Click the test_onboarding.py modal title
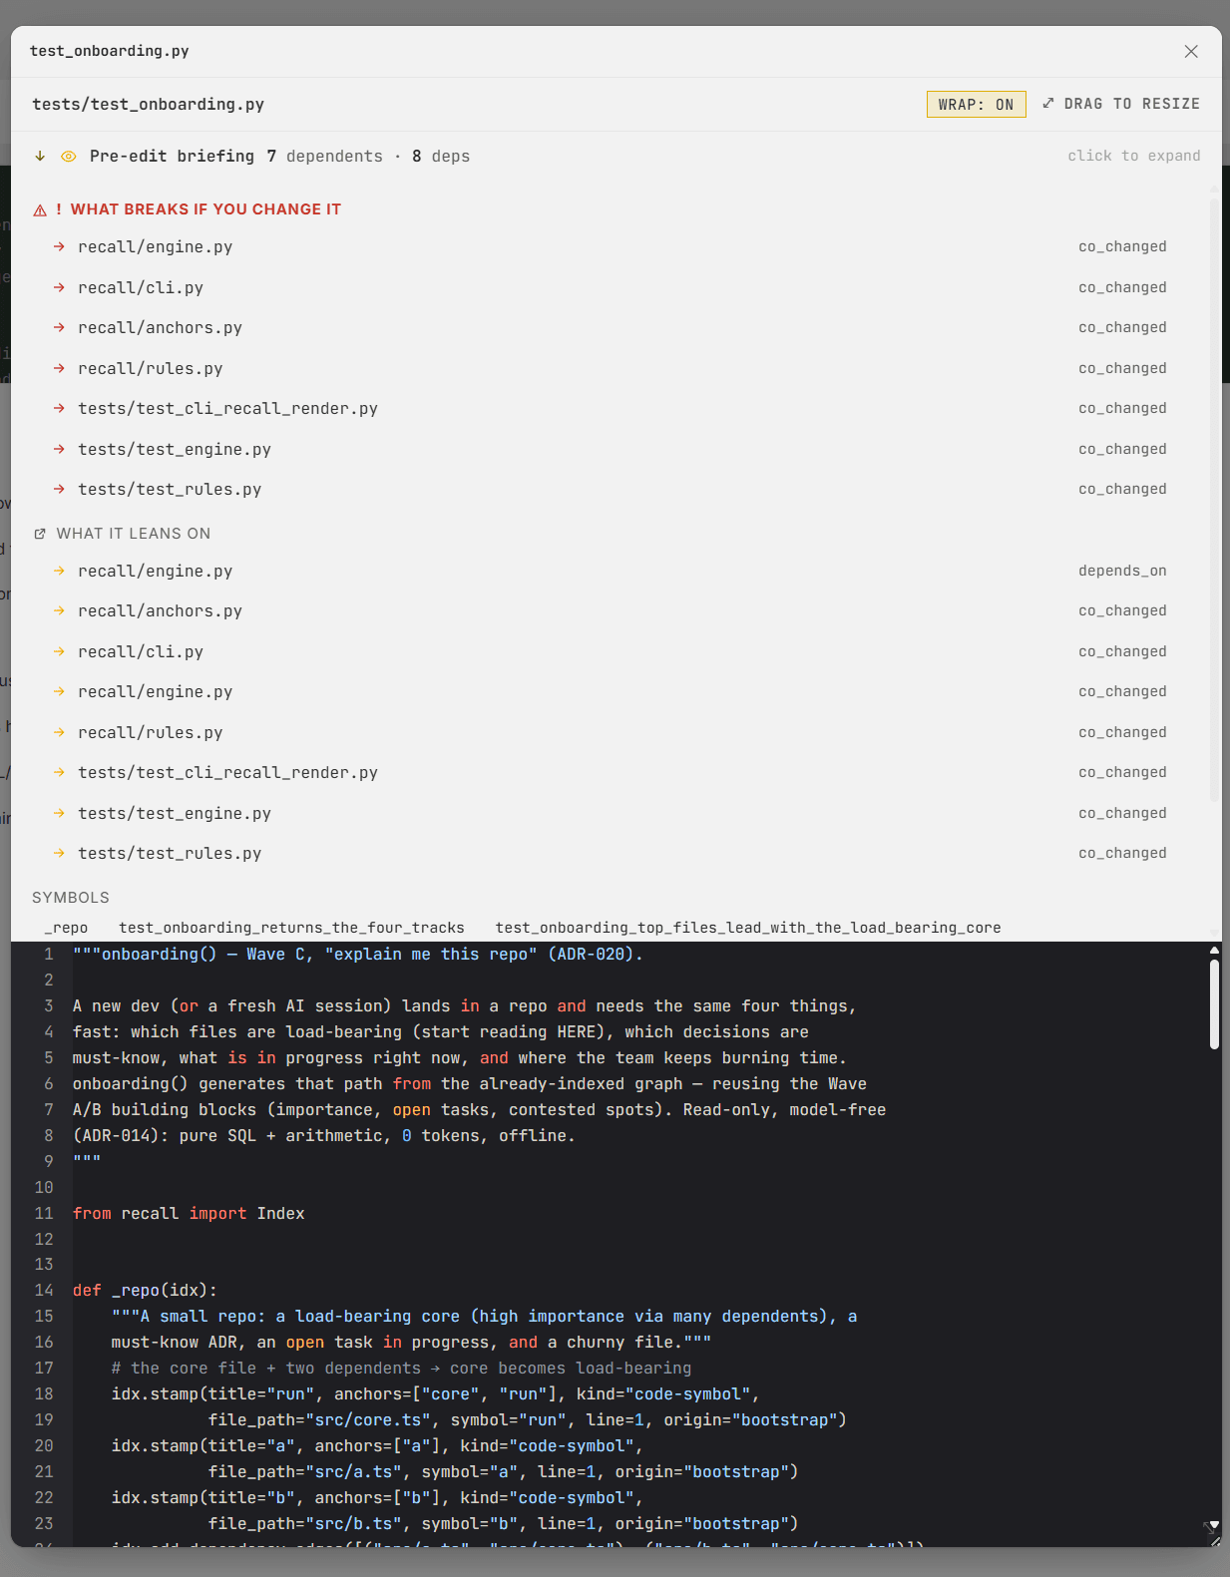The height and width of the screenshot is (1577, 1230). pos(110,51)
